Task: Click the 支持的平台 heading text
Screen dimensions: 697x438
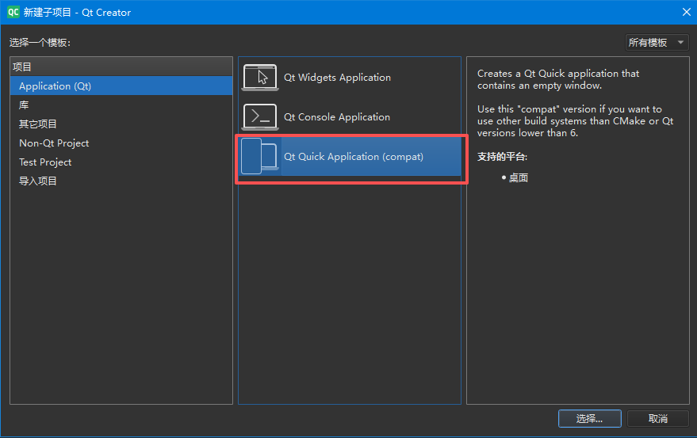Action: click(x=502, y=157)
